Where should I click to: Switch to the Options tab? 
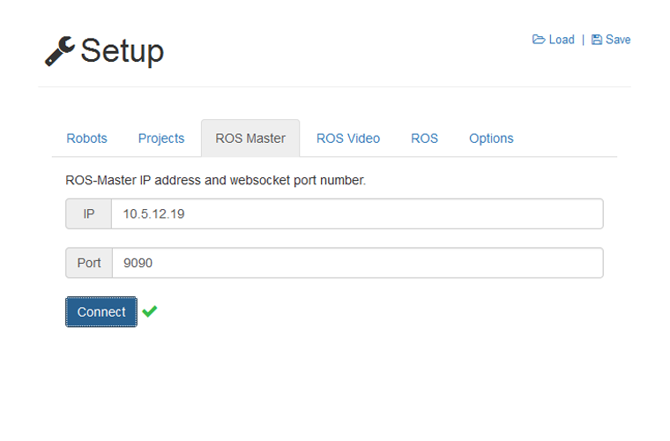491,138
